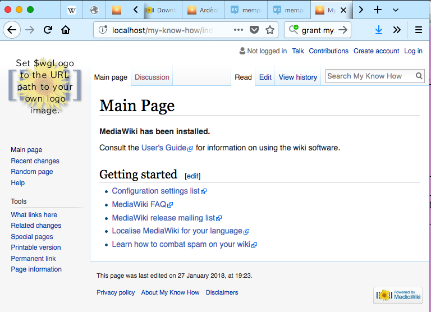Screen dimensions: 431x312
Task: Focus the browser search box
Action: (318, 30)
